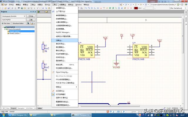The width and height of the screenshot is (188, 117).
Task: Switch to the Navigator panel tab
Action: [21, 108]
